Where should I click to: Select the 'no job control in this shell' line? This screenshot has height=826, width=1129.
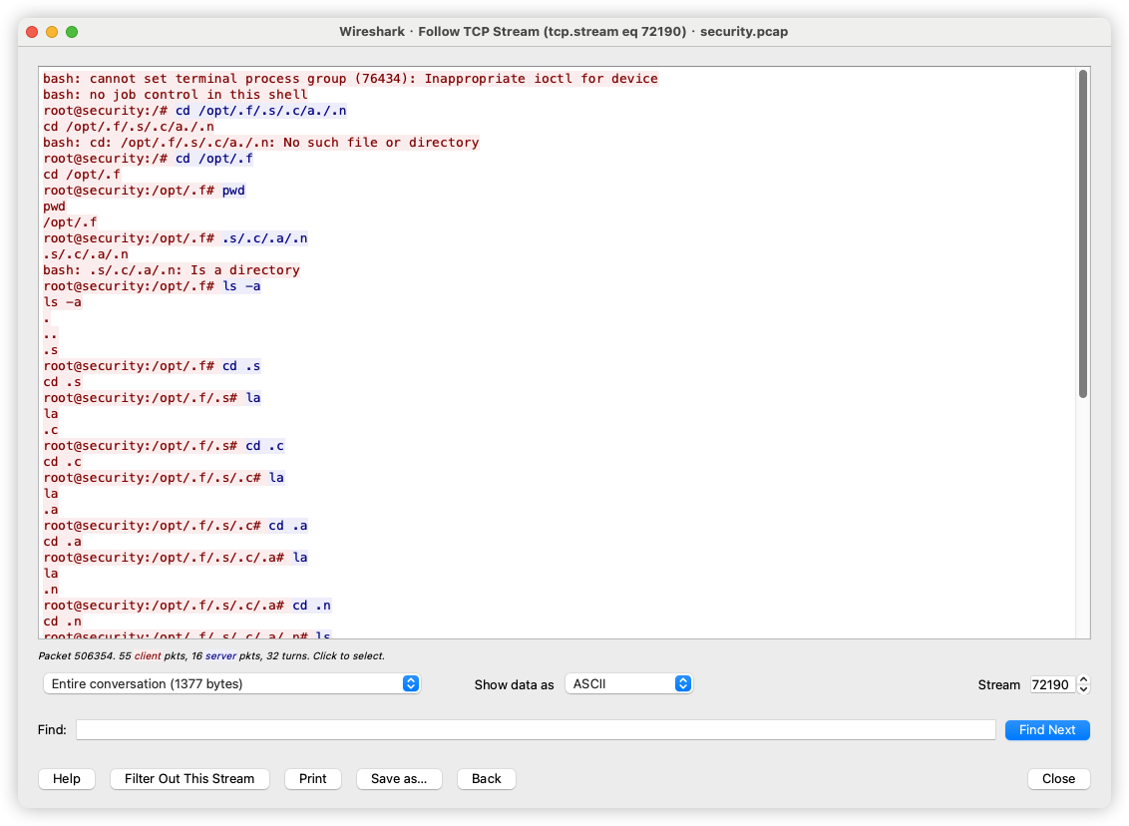click(x=176, y=95)
